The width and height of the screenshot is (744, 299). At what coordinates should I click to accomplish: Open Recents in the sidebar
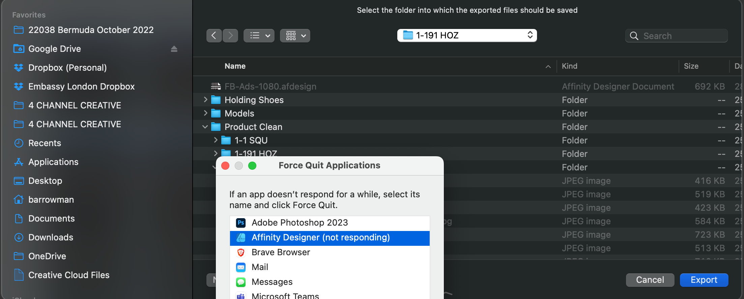click(x=45, y=143)
